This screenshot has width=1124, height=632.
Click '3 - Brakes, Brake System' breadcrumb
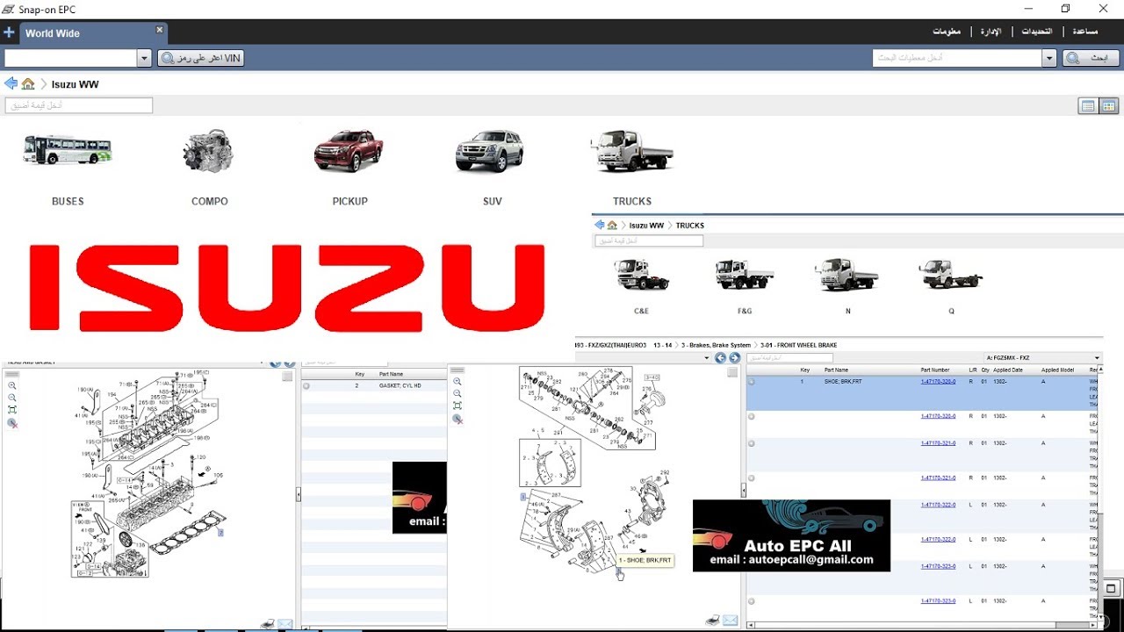click(x=716, y=346)
